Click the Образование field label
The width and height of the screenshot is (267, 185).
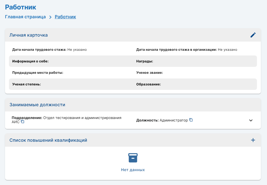[148, 84]
